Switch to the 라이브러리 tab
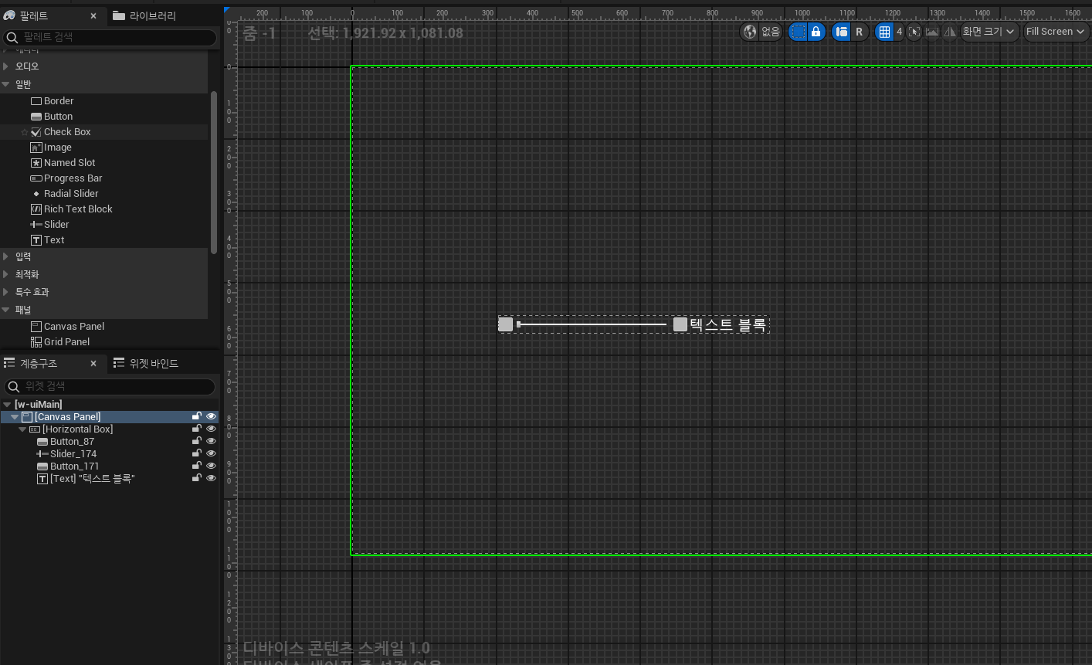Image resolution: width=1092 pixels, height=665 pixels. [x=145, y=15]
